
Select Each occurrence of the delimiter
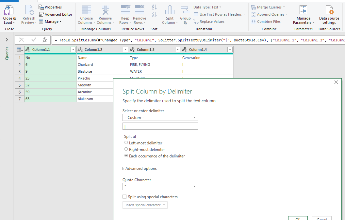pos(126,155)
